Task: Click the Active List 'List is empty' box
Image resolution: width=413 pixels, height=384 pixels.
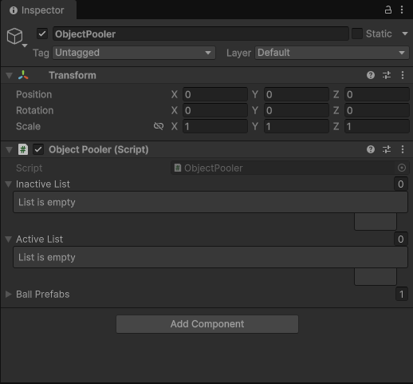Action: click(x=210, y=257)
